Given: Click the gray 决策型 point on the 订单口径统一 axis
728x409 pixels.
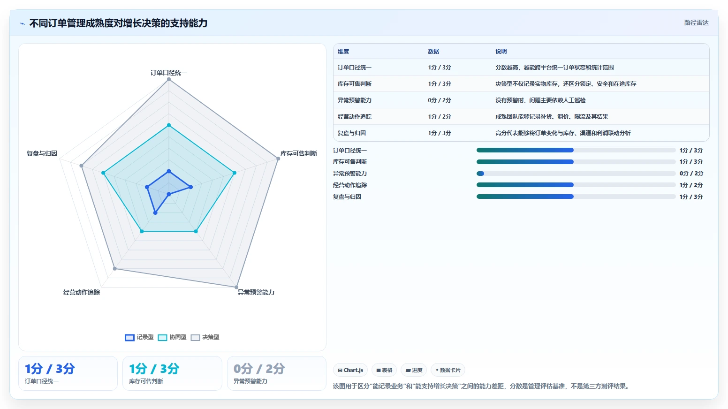Looking at the screenshot, I should pos(169,79).
